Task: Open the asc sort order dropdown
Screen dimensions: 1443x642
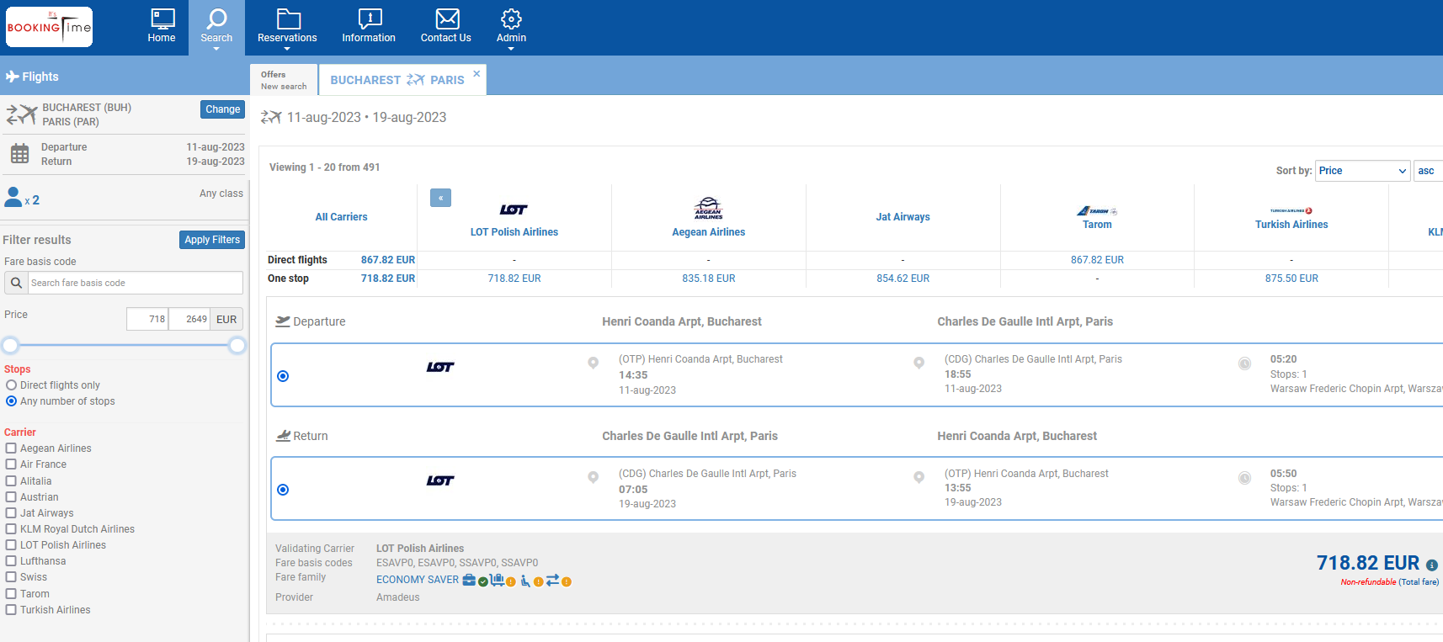Action: [1429, 171]
